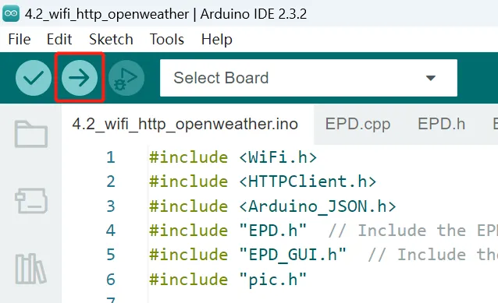The height and width of the screenshot is (303, 498).
Task: Open the File menu
Action: click(20, 40)
